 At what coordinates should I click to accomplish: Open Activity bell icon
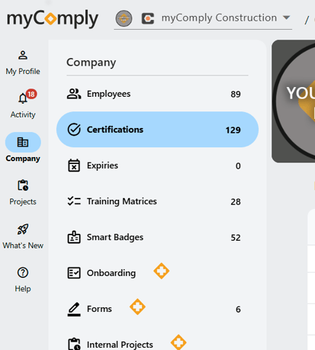click(x=23, y=98)
